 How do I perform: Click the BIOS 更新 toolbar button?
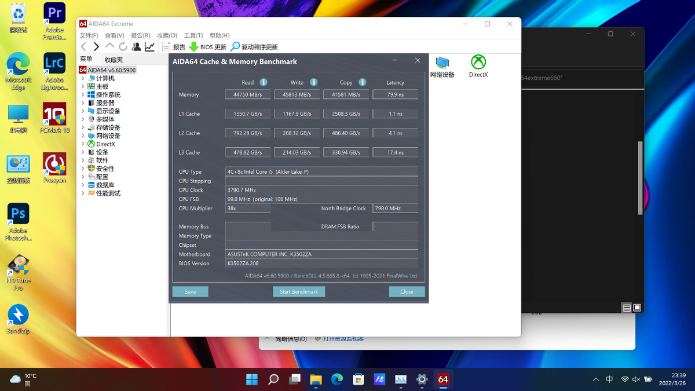tap(208, 47)
